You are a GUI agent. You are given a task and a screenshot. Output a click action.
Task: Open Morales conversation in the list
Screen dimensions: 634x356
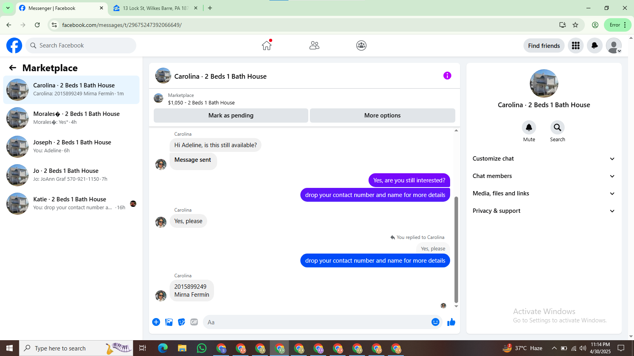pyautogui.click(x=71, y=118)
